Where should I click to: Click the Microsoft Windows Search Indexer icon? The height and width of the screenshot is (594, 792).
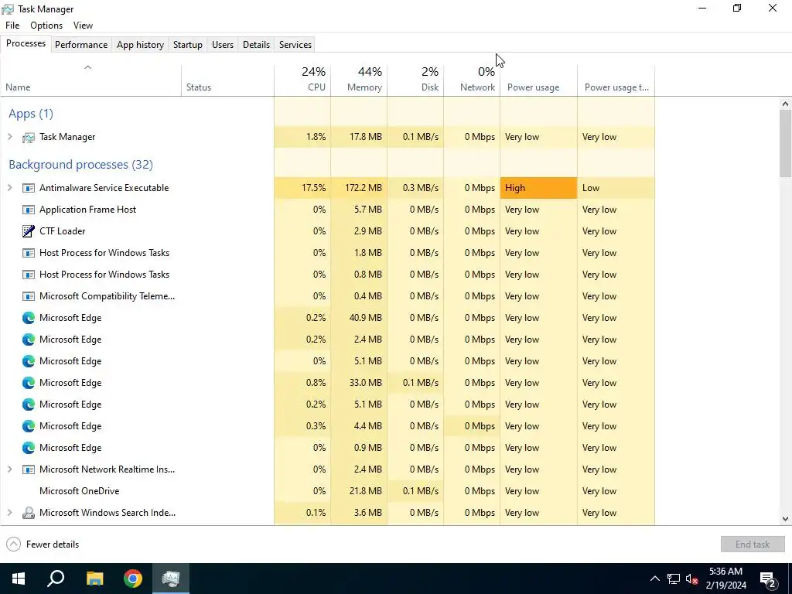tap(29, 514)
